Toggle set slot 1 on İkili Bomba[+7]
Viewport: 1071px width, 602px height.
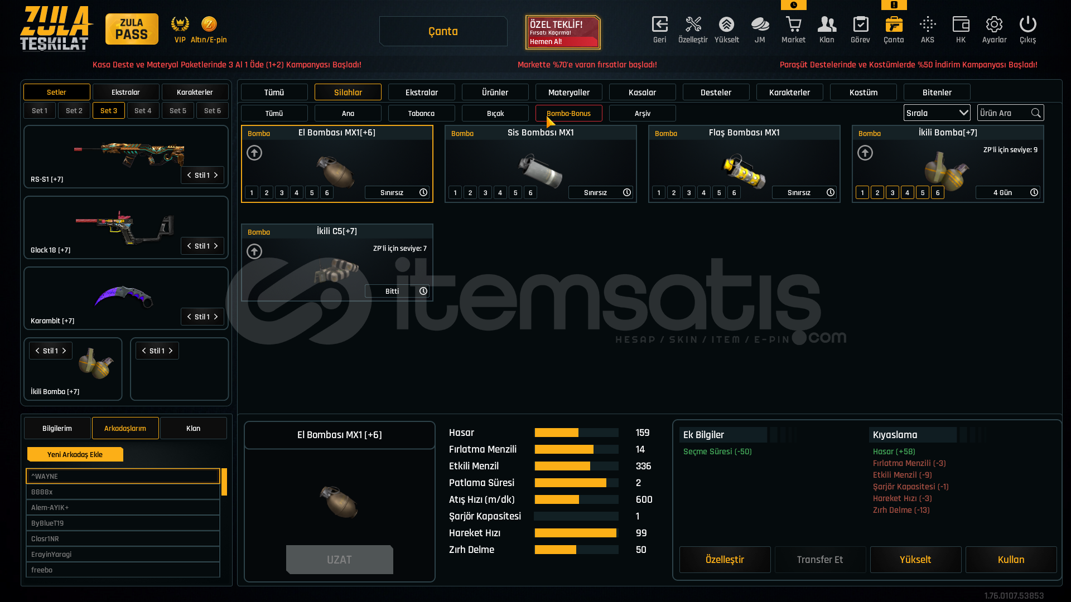coord(862,192)
